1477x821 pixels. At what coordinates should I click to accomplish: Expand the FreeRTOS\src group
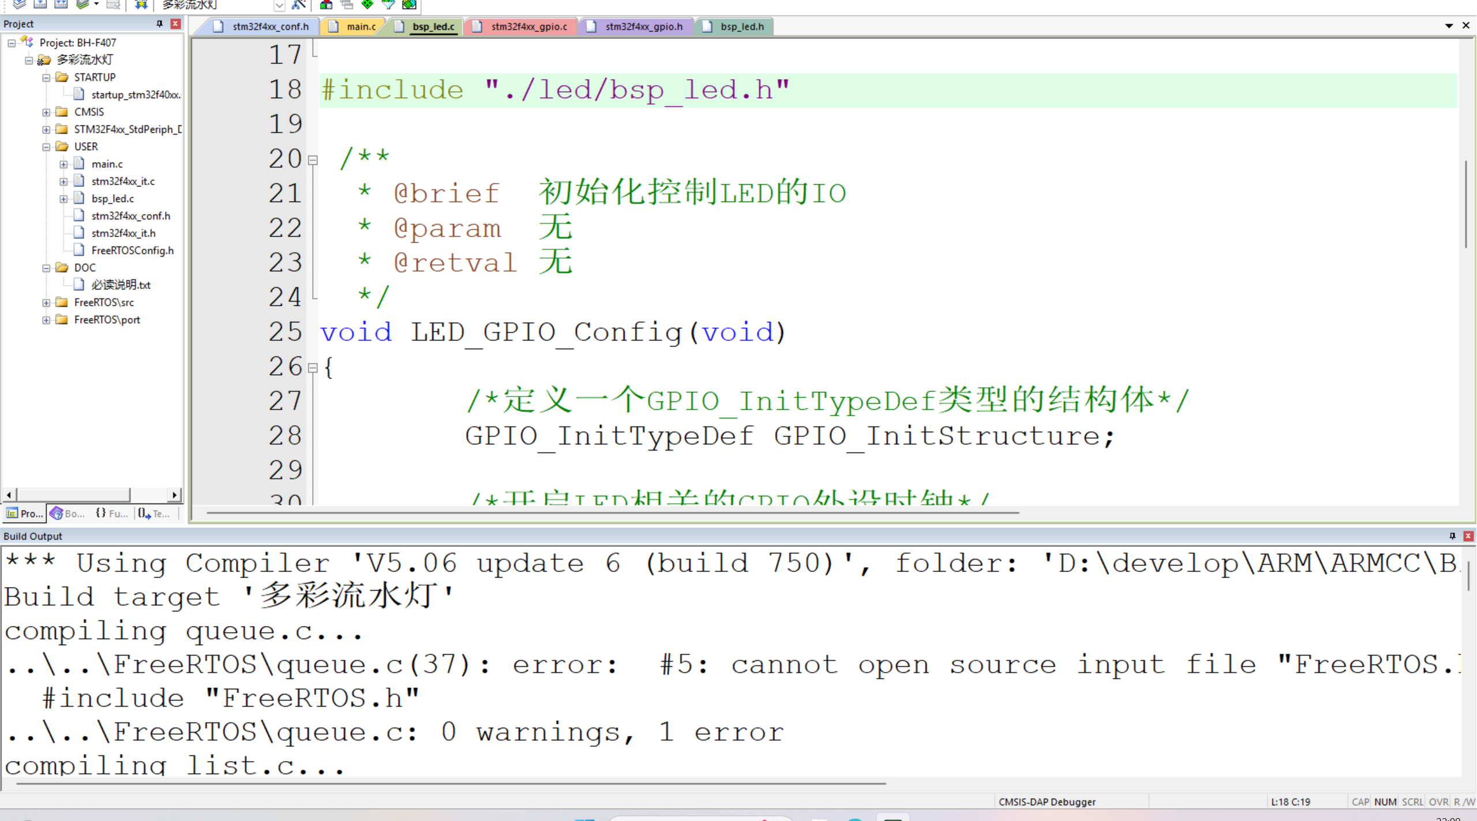[46, 303]
